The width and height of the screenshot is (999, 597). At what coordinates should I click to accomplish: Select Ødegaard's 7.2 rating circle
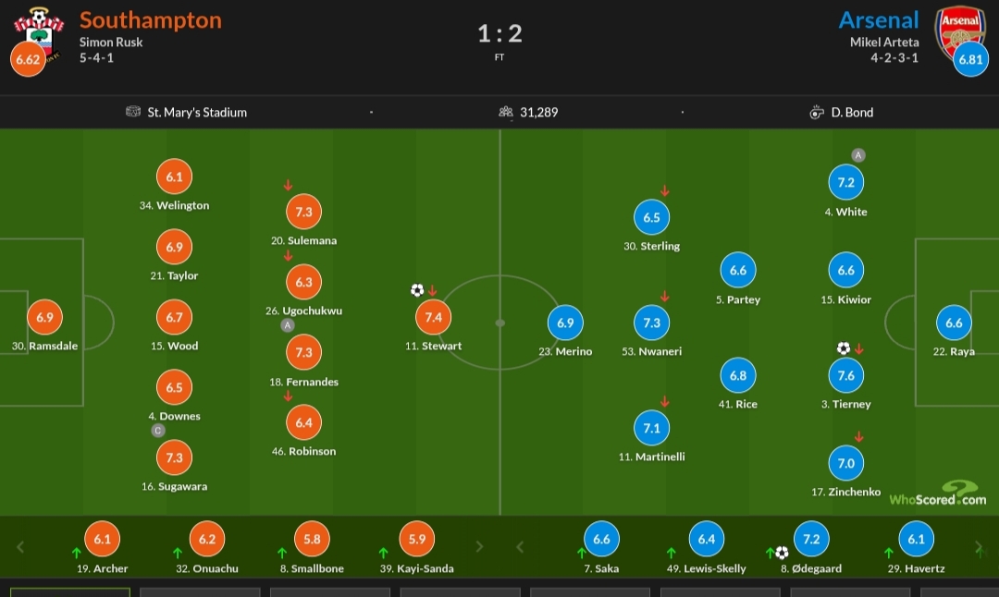[x=811, y=539]
